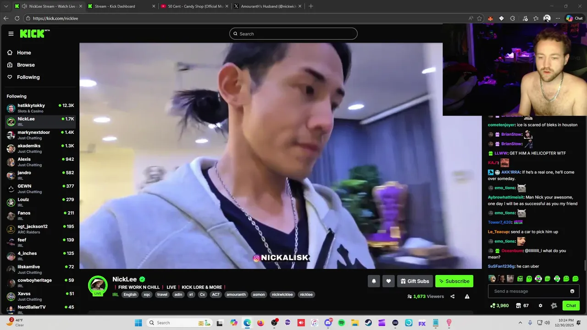Click the IRL category link
The height and width of the screenshot is (330, 587).
pyautogui.click(x=116, y=295)
